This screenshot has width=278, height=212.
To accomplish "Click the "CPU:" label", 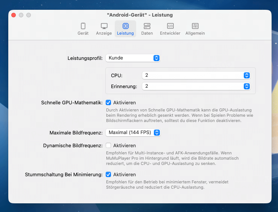I will (117, 76).
